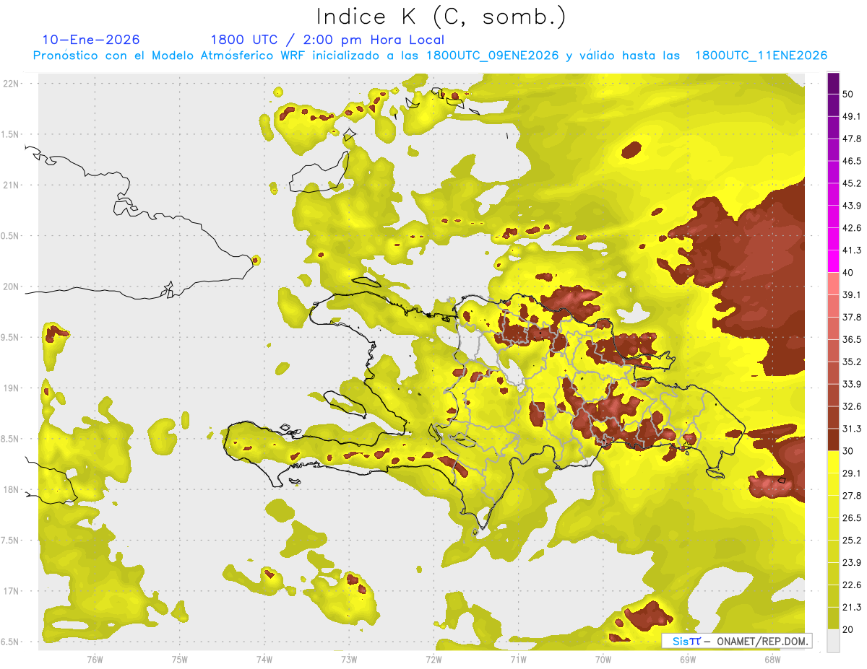Click the longitude axis label "76W"
This screenshot has width=867, height=669.
coord(95,659)
